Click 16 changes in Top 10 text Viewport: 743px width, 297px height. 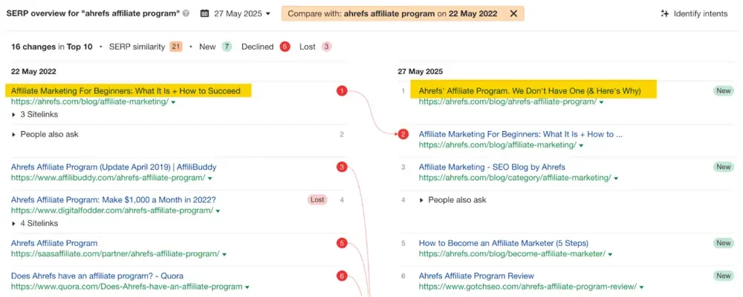point(52,47)
